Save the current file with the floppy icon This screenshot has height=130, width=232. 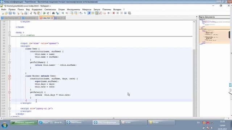click(10, 13)
